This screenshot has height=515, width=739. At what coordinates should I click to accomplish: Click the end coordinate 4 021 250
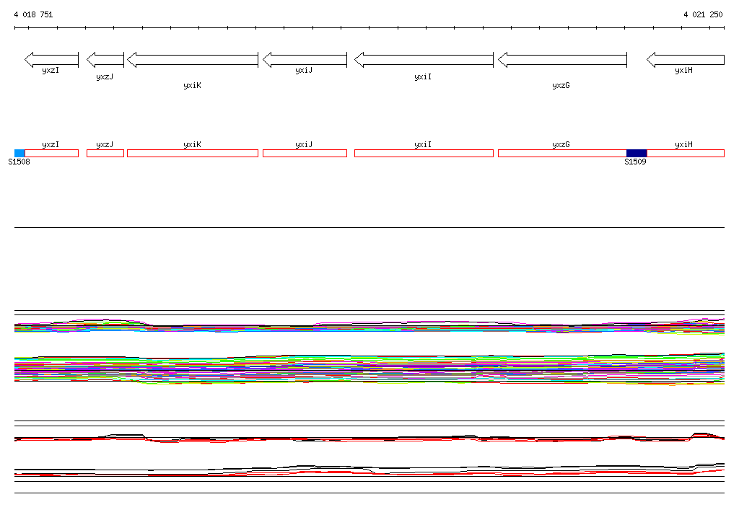(703, 14)
